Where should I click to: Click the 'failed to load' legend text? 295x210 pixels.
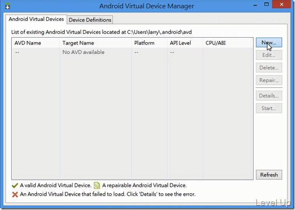(x=108, y=194)
